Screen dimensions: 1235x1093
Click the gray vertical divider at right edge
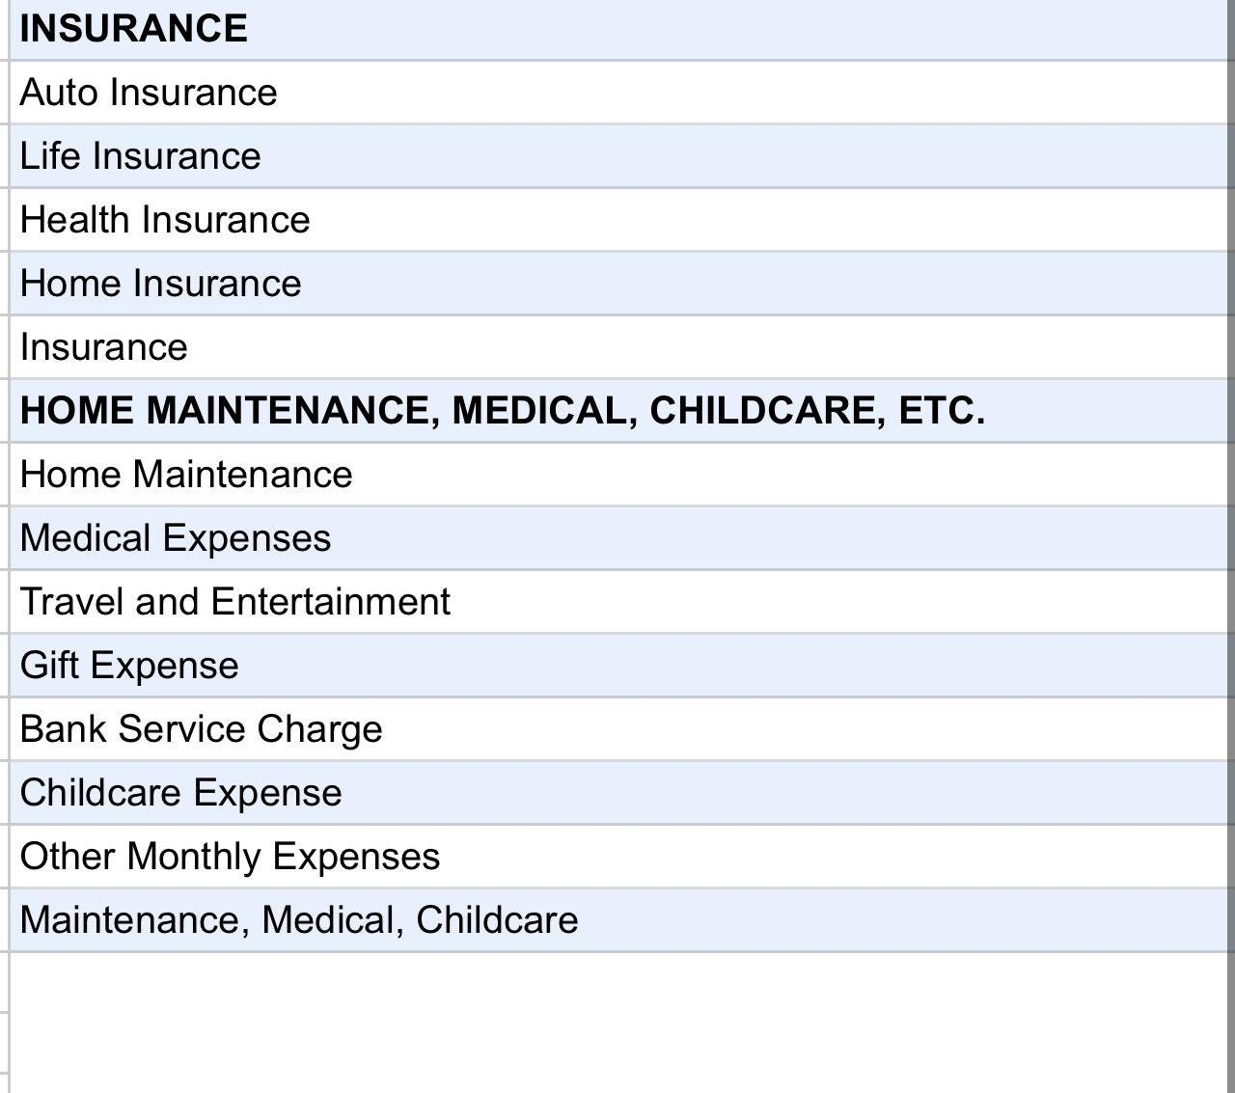pyautogui.click(x=1230, y=482)
